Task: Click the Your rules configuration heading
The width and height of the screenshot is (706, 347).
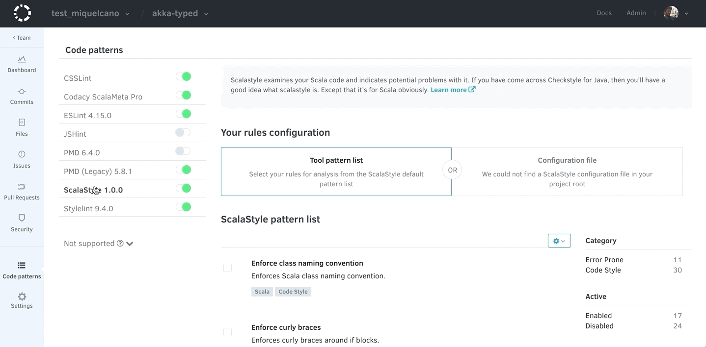Action: pyautogui.click(x=275, y=133)
